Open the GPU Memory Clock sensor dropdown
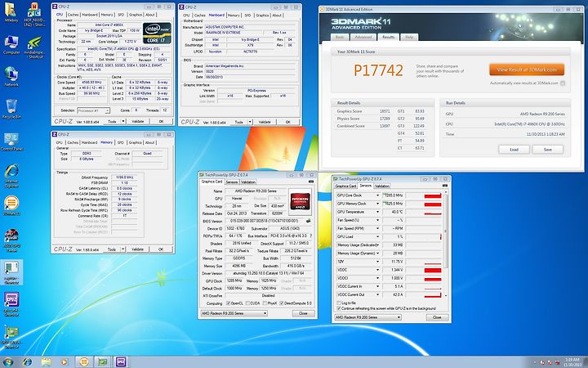This screenshot has width=588, height=368. point(377,204)
